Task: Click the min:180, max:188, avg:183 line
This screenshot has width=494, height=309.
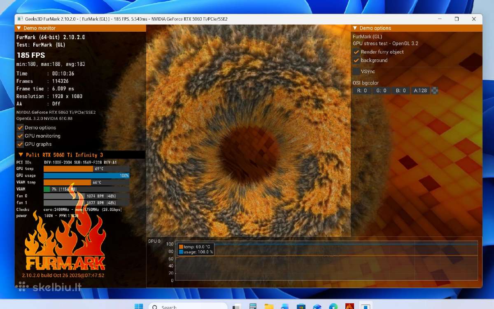Action: click(51, 64)
